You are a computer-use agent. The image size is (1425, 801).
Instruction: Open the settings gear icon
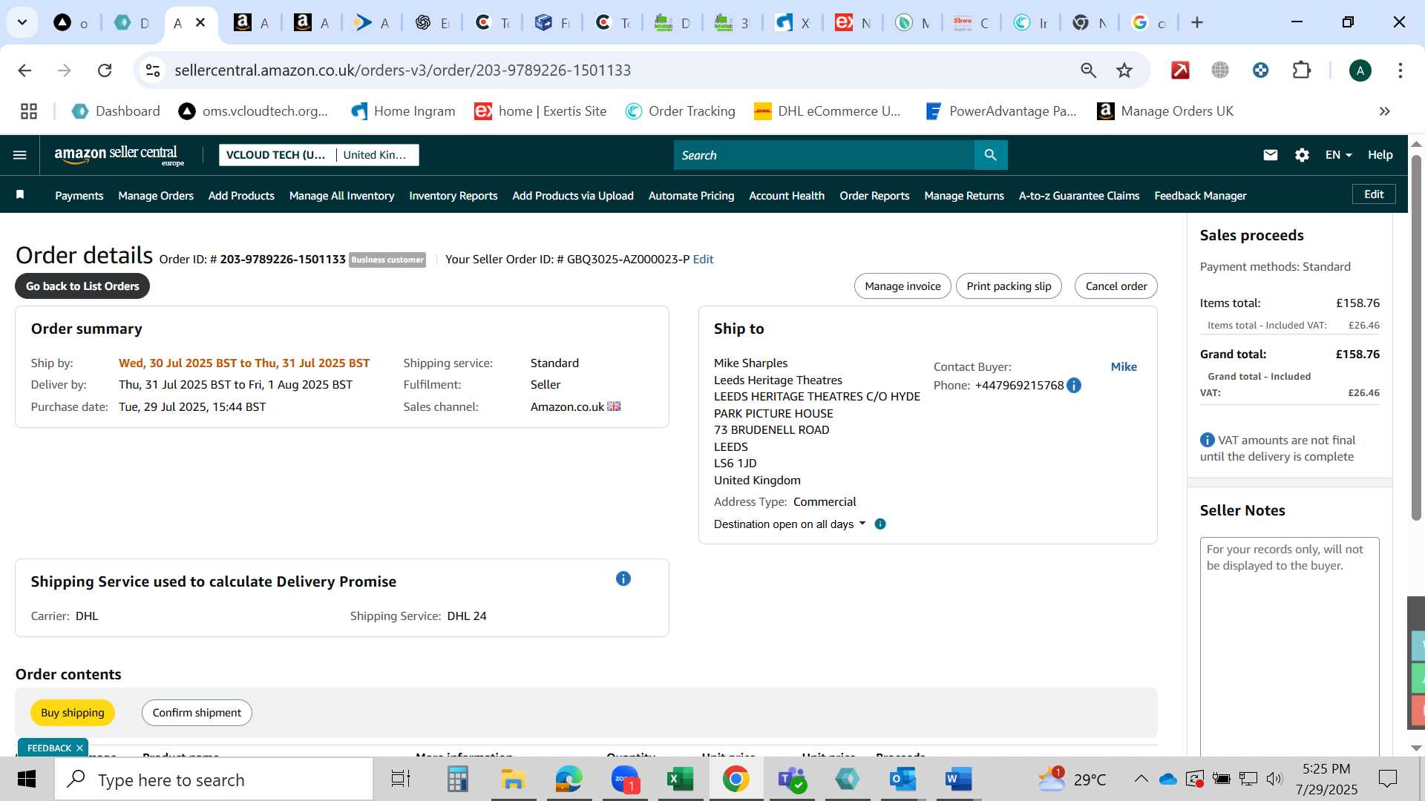click(1302, 155)
